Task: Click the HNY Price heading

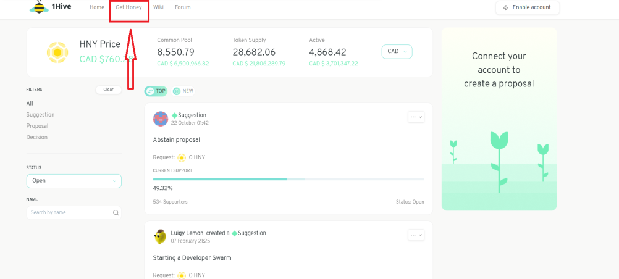Action: [100, 44]
